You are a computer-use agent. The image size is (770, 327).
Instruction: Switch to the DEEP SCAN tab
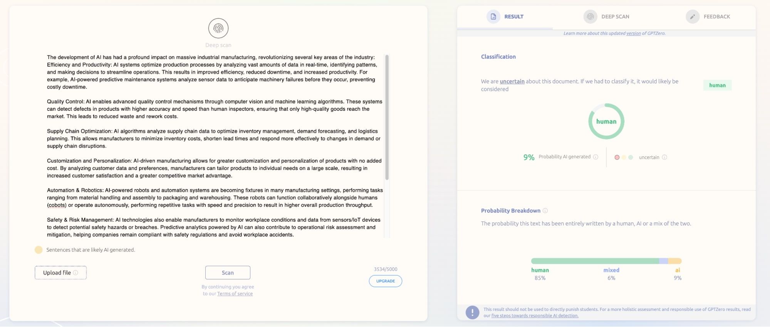click(615, 17)
